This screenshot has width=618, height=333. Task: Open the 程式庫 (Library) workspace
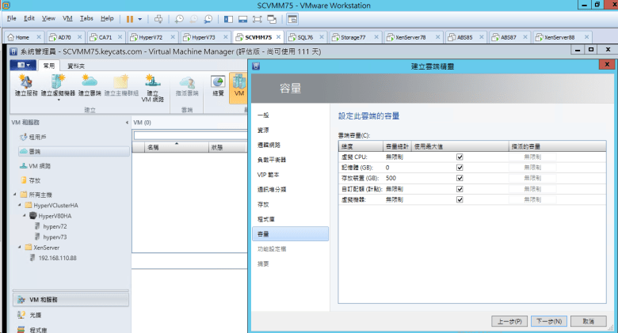[40, 326]
